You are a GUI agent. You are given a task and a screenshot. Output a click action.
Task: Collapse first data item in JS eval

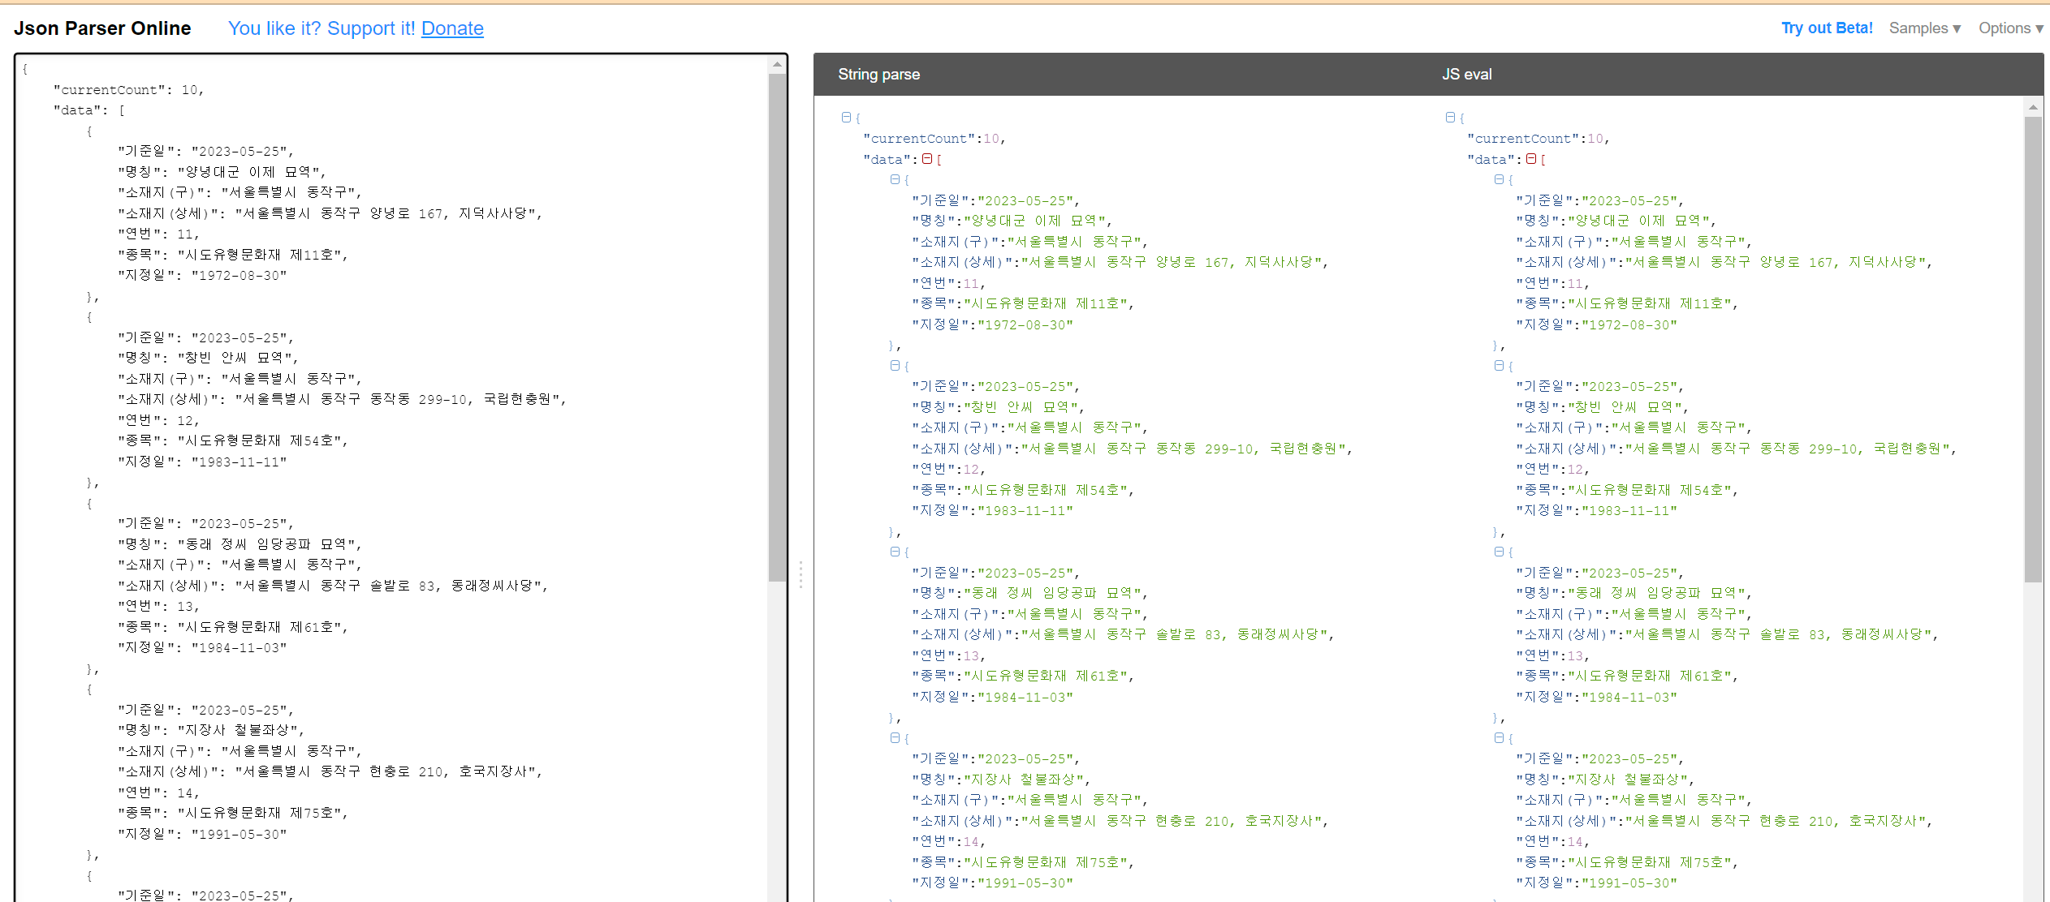[x=1499, y=179]
